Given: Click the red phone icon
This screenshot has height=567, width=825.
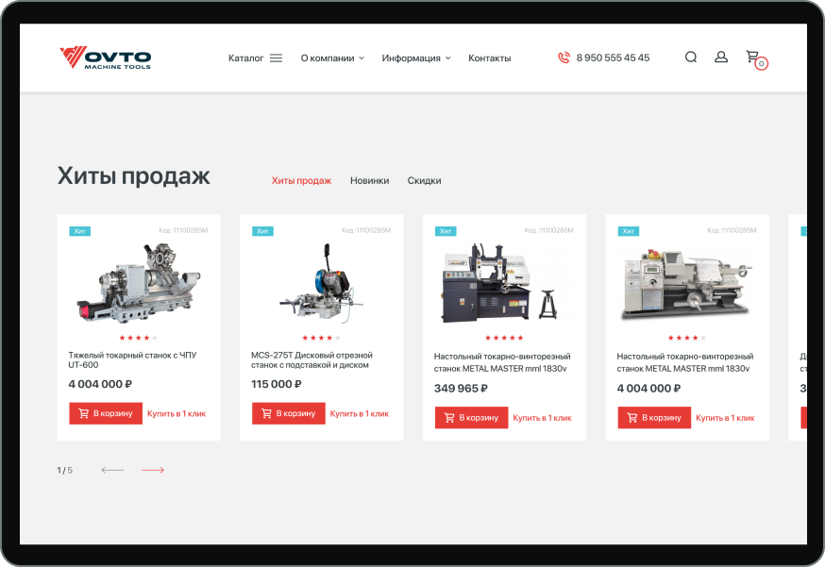Looking at the screenshot, I should pyautogui.click(x=564, y=58).
